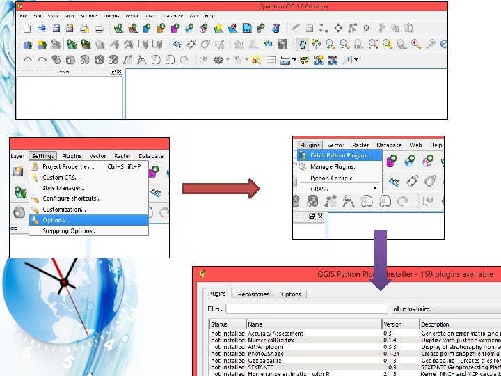501x376 pixels.
Task: Select 'NumericalDigitize' plugin row
Action: pos(356,340)
